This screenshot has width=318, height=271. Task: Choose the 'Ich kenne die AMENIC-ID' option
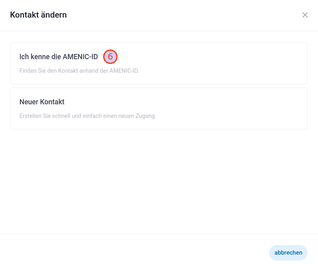tap(159, 63)
